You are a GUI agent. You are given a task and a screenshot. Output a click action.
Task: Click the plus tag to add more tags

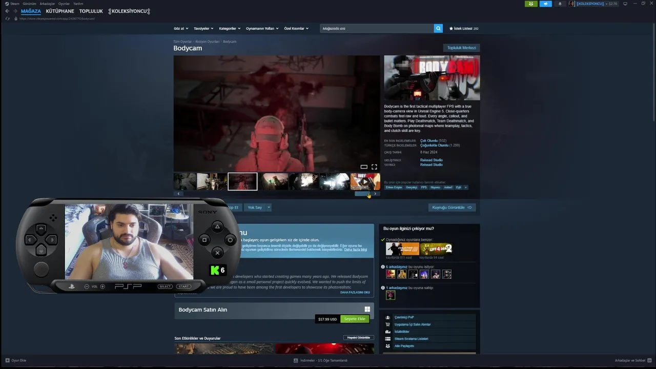click(465, 188)
